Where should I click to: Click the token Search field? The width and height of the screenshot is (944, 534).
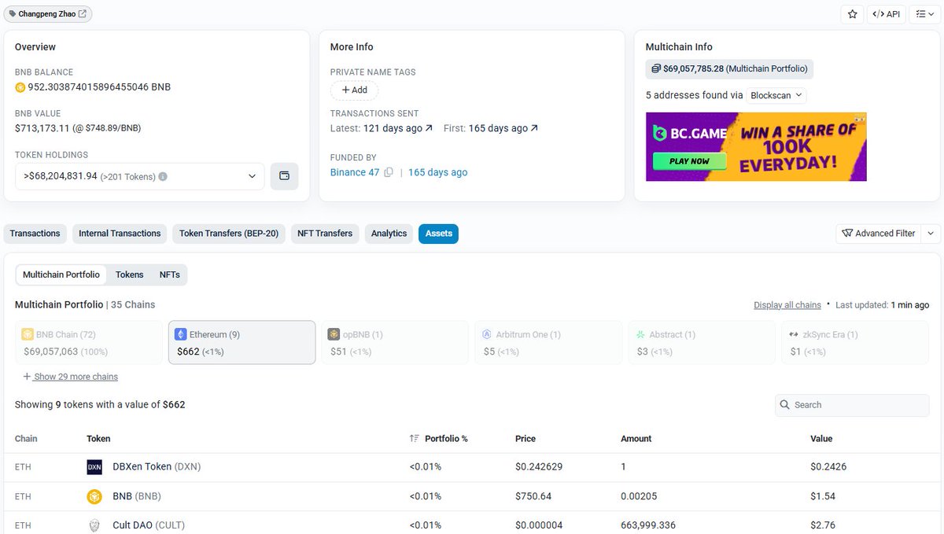[x=852, y=405]
